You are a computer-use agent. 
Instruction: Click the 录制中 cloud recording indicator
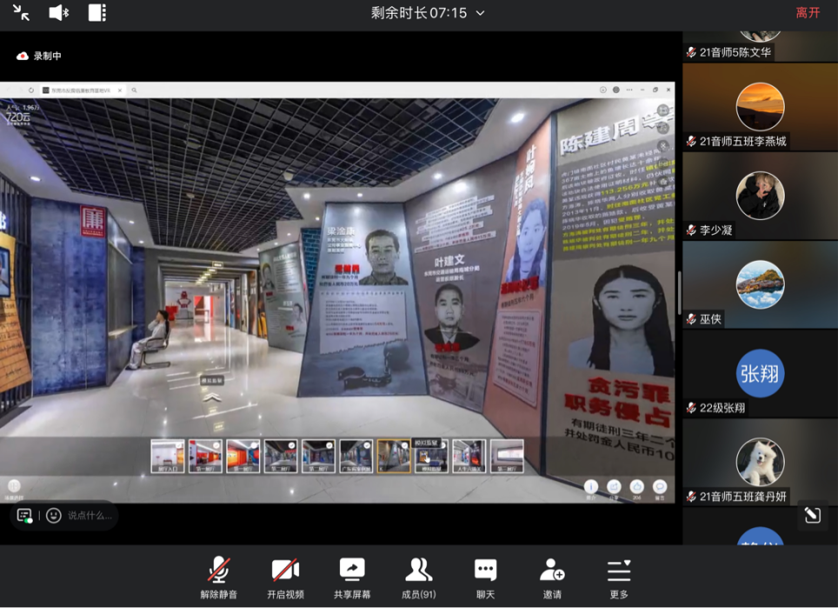pyautogui.click(x=39, y=57)
